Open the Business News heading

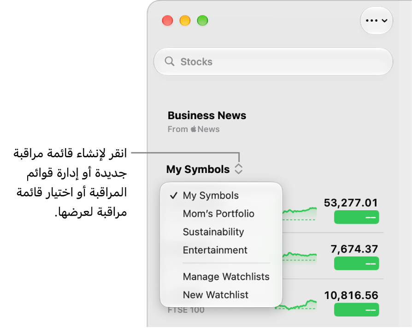tap(207, 115)
